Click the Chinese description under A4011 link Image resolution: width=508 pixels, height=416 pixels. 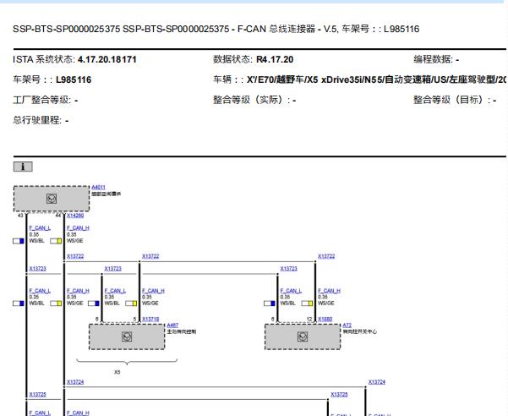[107, 194]
